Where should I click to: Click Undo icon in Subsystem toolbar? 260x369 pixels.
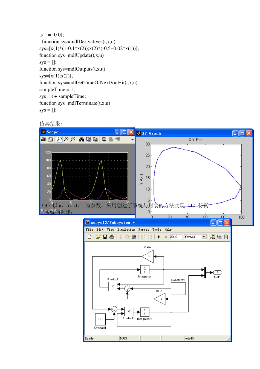[x=143, y=237]
